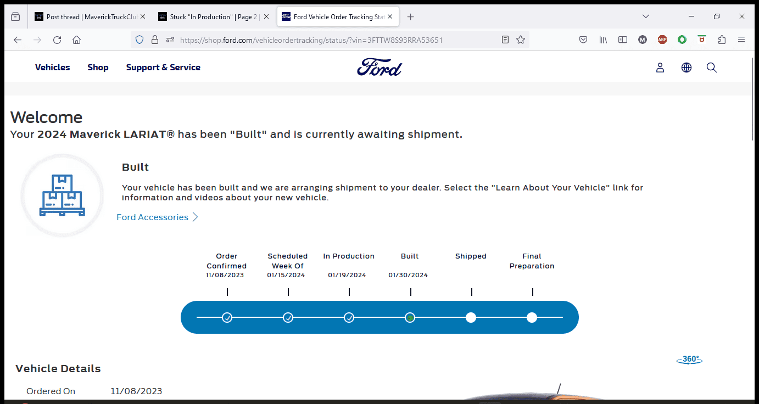
Task: Open the account profile icon
Action: (660, 68)
